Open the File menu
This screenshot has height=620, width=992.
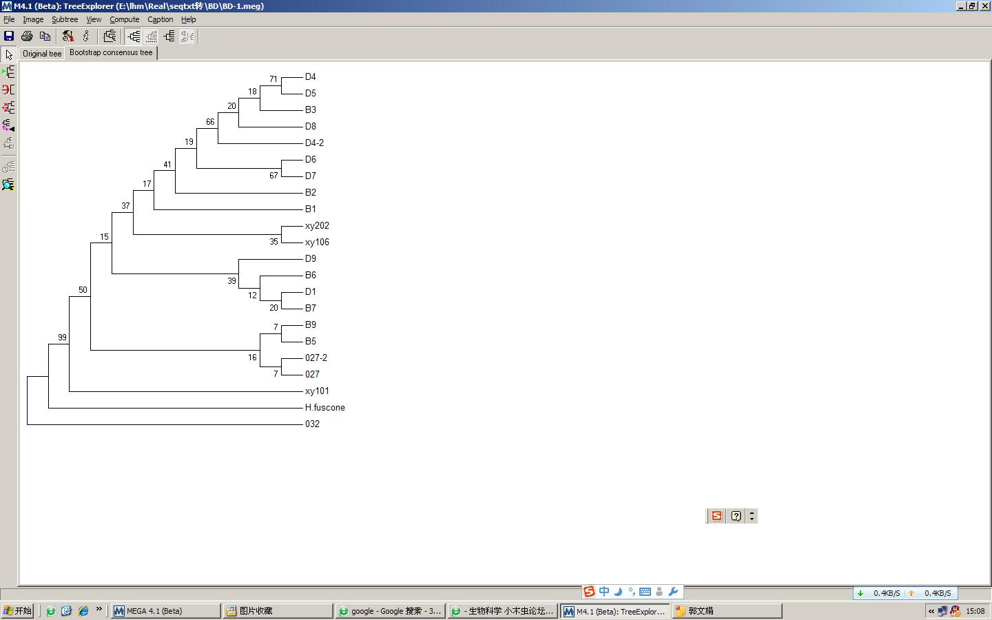[9, 19]
